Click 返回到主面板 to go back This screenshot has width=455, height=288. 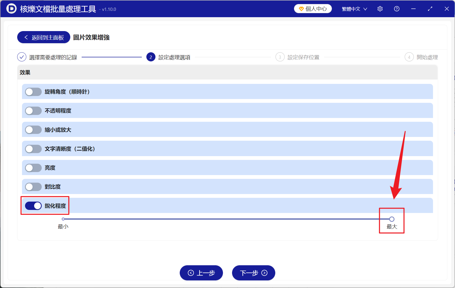43,37
